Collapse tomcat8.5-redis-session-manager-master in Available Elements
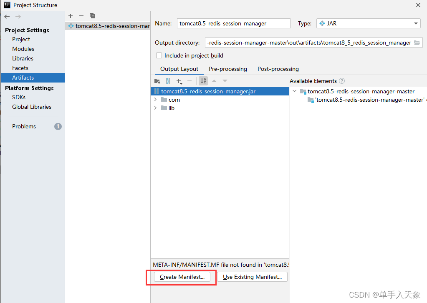 point(294,91)
